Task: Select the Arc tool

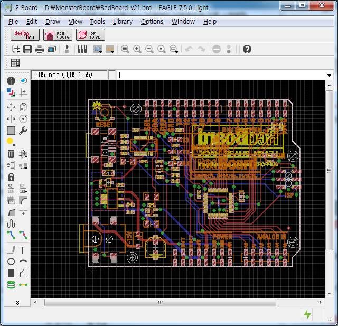Action: click(23, 262)
